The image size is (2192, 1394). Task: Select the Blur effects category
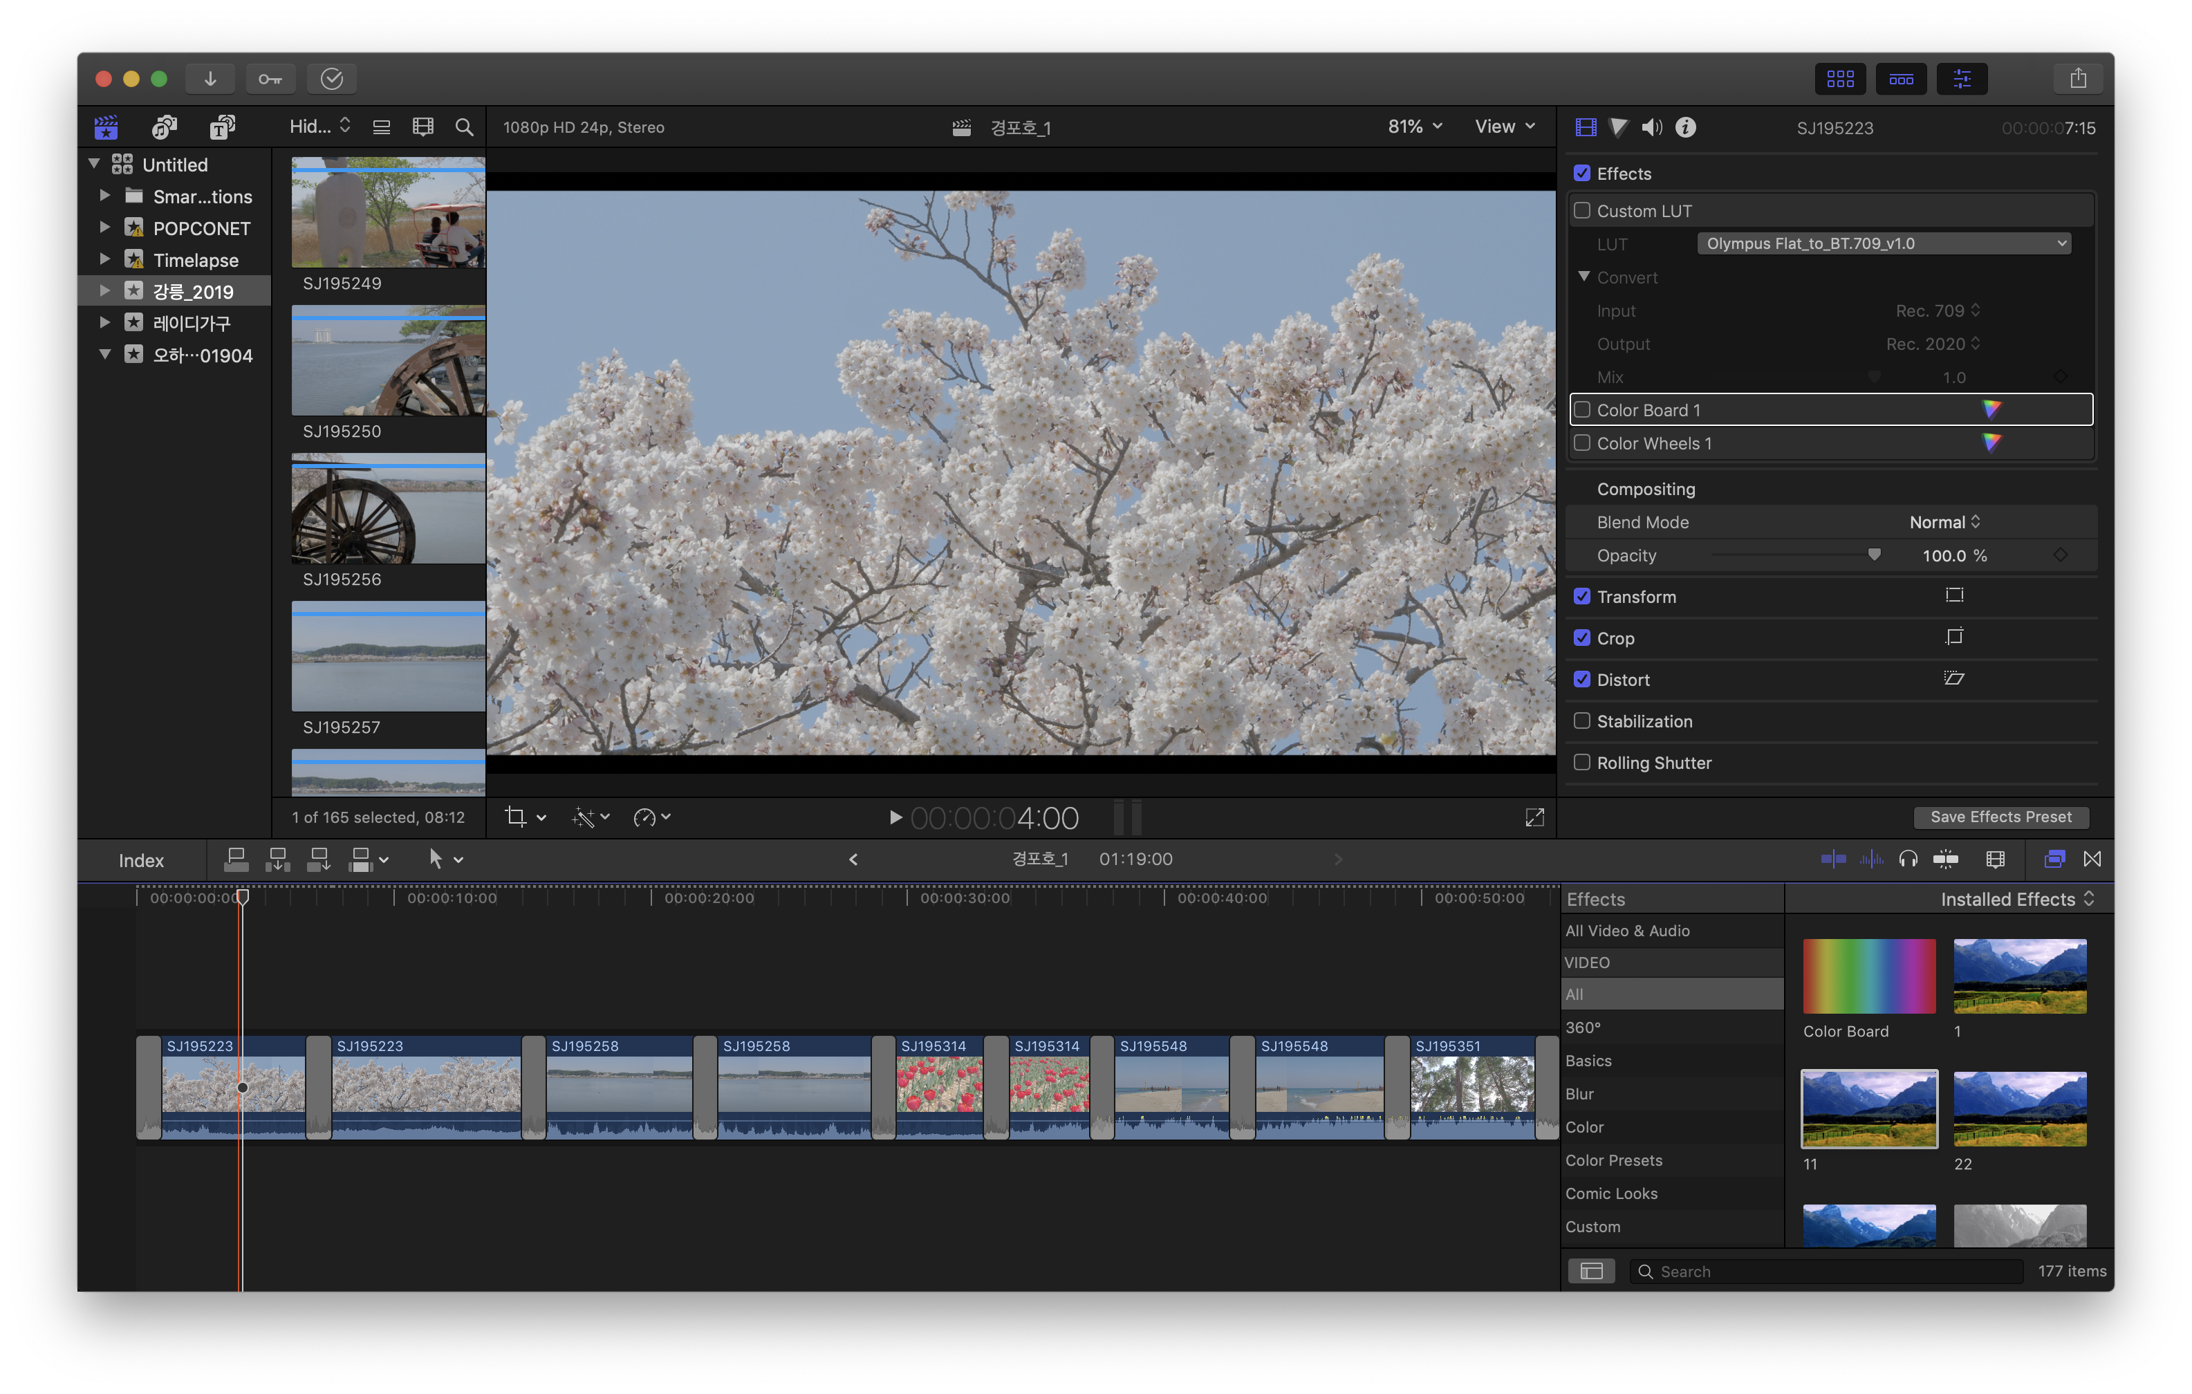[x=1579, y=1093]
